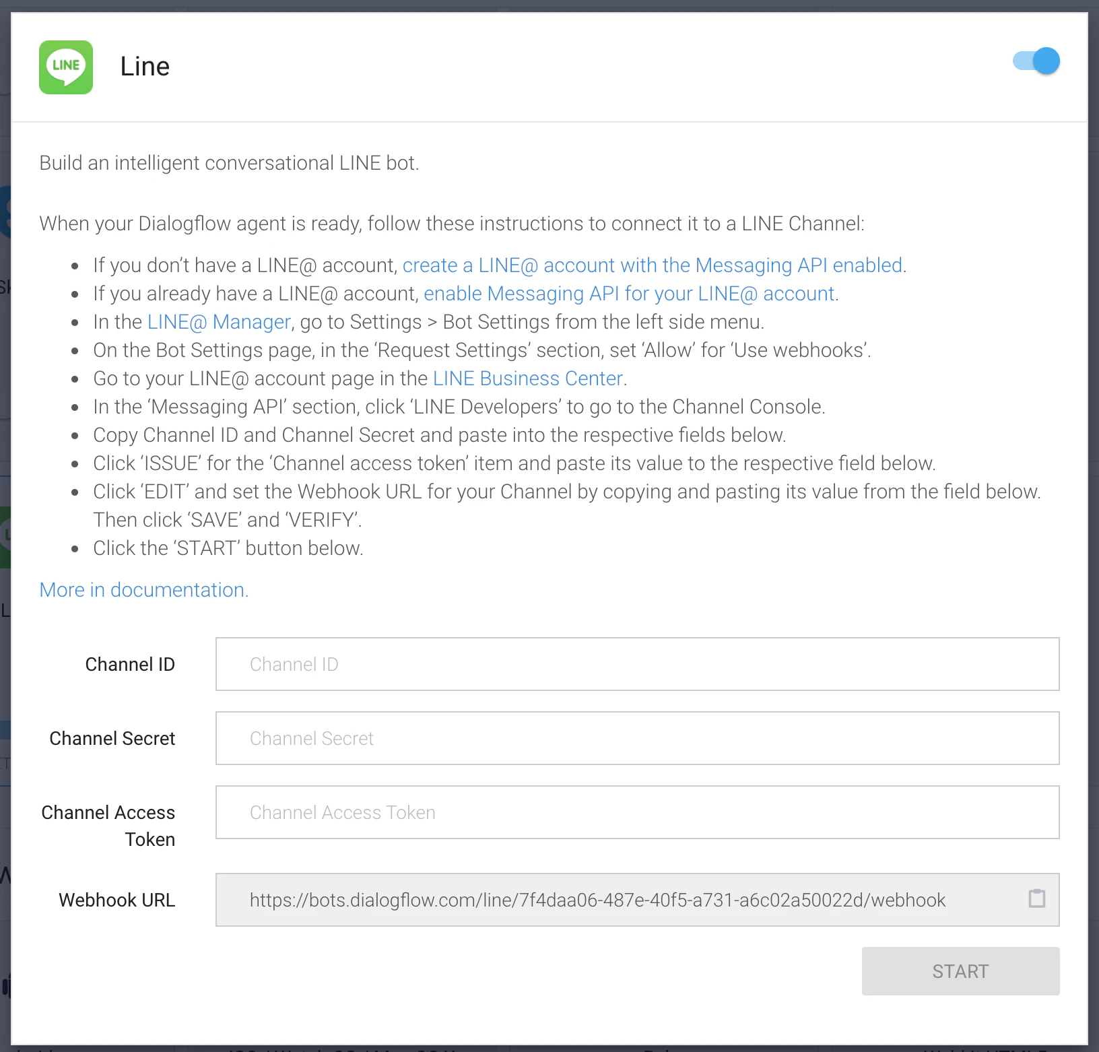This screenshot has width=1099, height=1052.
Task: Open 'enable Messaging API for your LINE@ account' link
Action: point(629,294)
